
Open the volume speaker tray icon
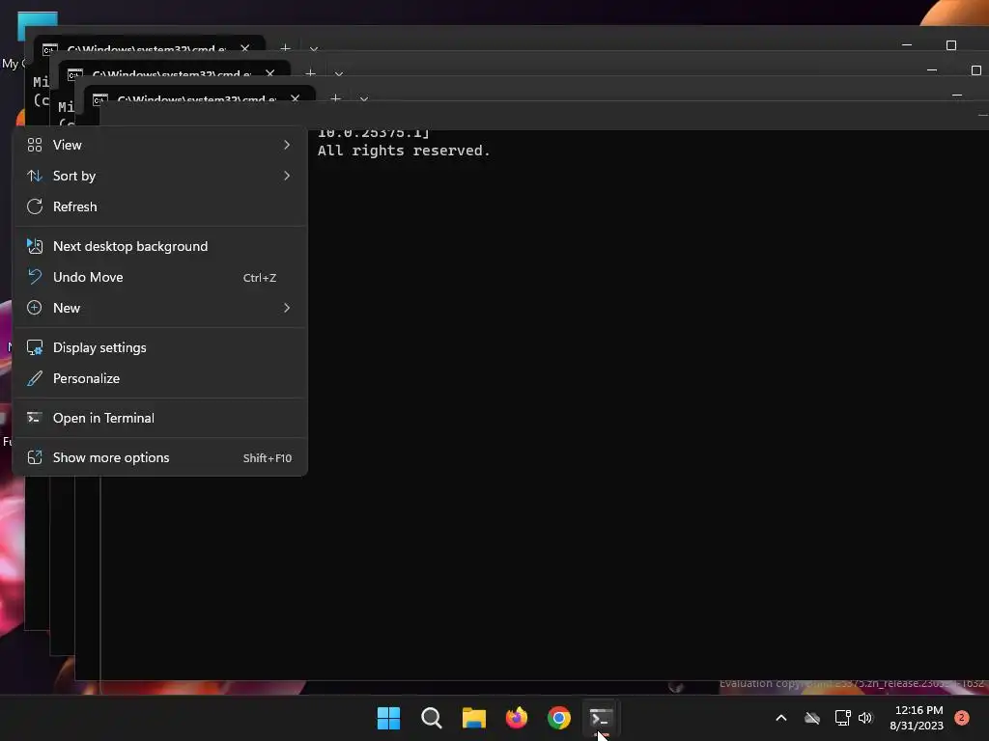(865, 718)
